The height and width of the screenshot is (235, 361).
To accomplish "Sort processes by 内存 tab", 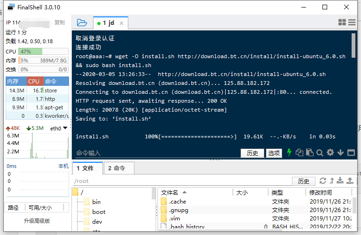I will tap(16, 81).
